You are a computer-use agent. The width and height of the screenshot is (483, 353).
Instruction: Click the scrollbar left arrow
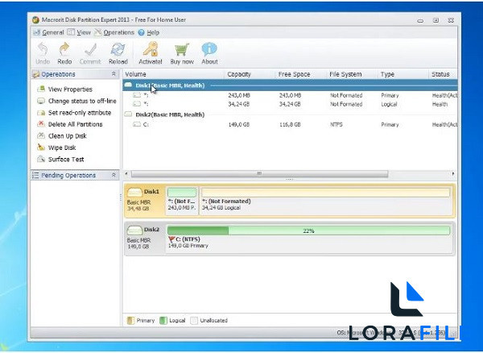[x=126, y=174]
